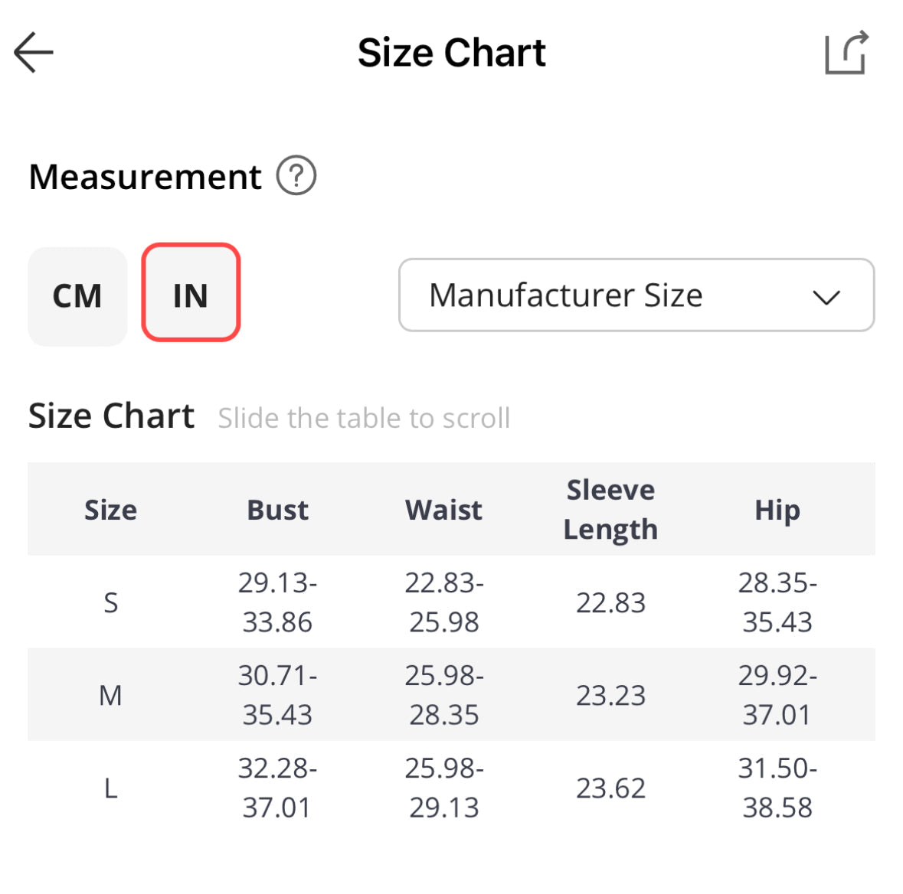Click the Size Chart page title
Image resolution: width=903 pixels, height=894 pixels.
(451, 53)
